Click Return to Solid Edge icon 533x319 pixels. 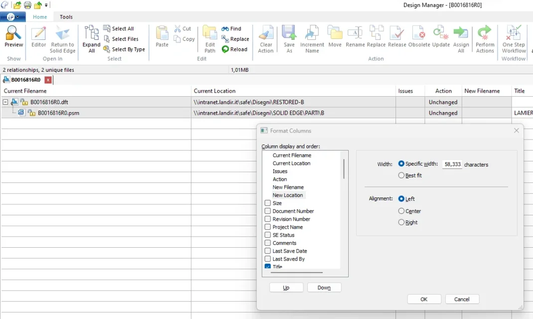[x=62, y=34]
